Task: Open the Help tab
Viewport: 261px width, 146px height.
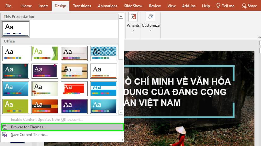Action: tap(206, 6)
